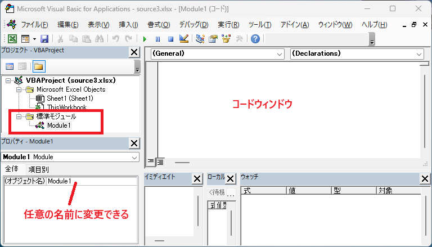Click the Undo arrow icon
432x247 pixels.
[x=116, y=39]
